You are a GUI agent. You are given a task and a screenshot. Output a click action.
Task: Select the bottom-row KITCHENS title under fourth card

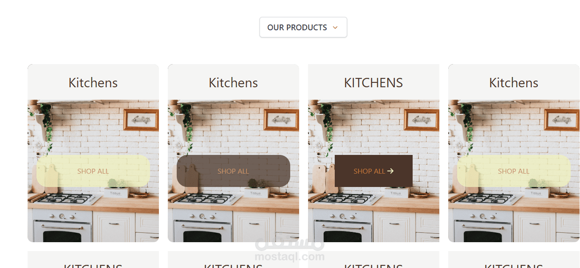tap(514, 266)
